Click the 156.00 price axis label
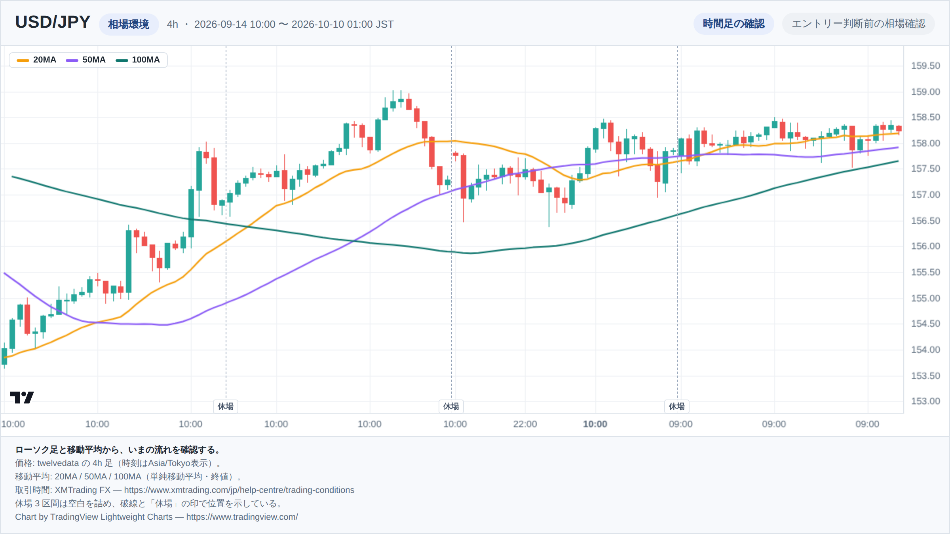 click(x=925, y=246)
